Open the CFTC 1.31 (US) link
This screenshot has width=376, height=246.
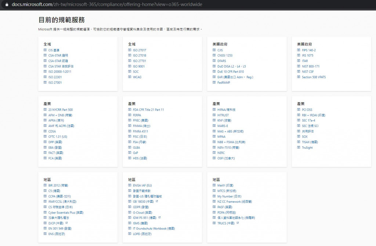pos(58,137)
